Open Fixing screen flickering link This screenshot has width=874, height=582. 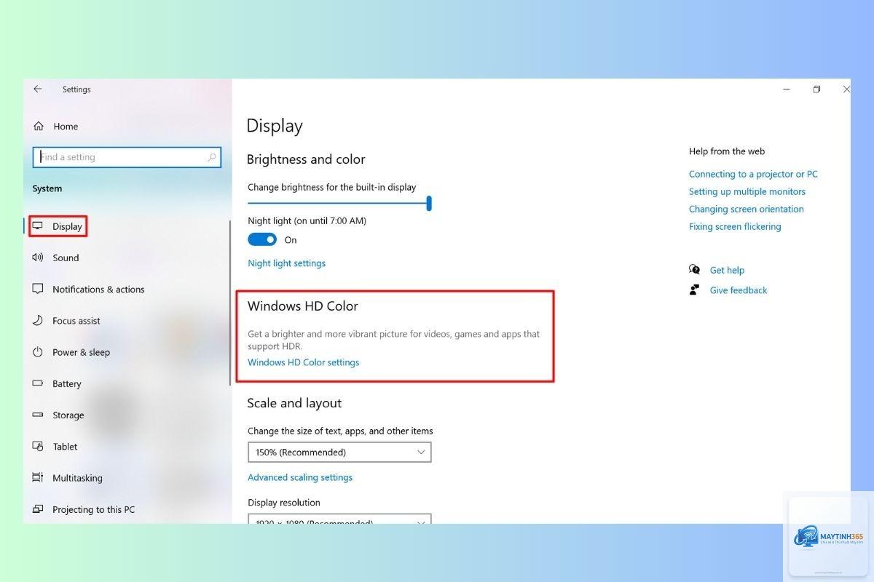735,226
